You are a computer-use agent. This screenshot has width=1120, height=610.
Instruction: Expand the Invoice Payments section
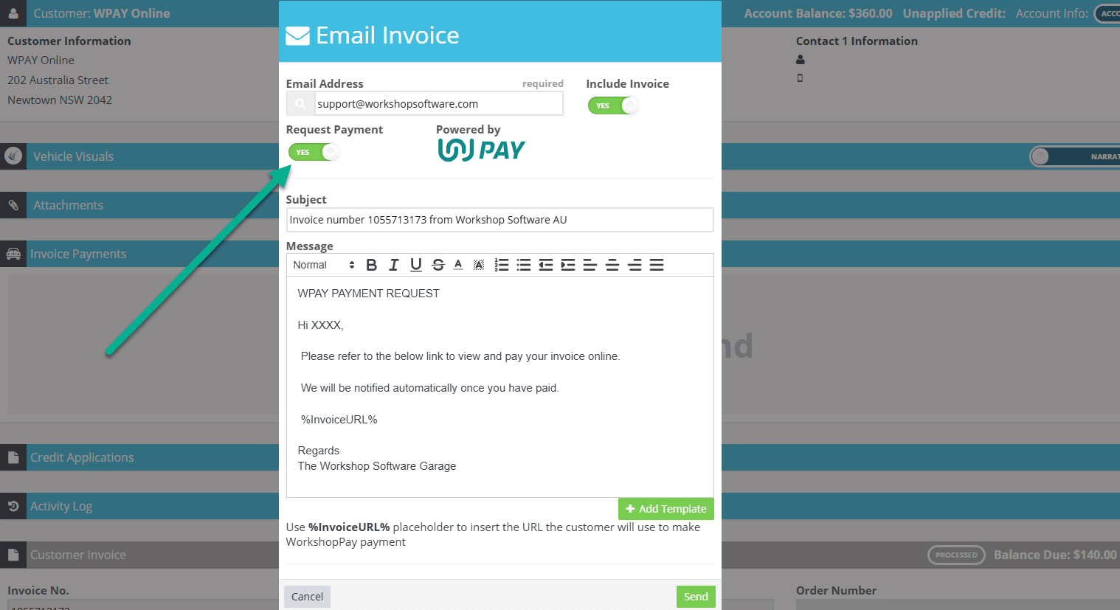click(x=78, y=254)
